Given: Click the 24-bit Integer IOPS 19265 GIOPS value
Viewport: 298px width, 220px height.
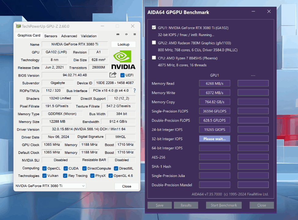Looking at the screenshot, I should [x=215, y=130].
